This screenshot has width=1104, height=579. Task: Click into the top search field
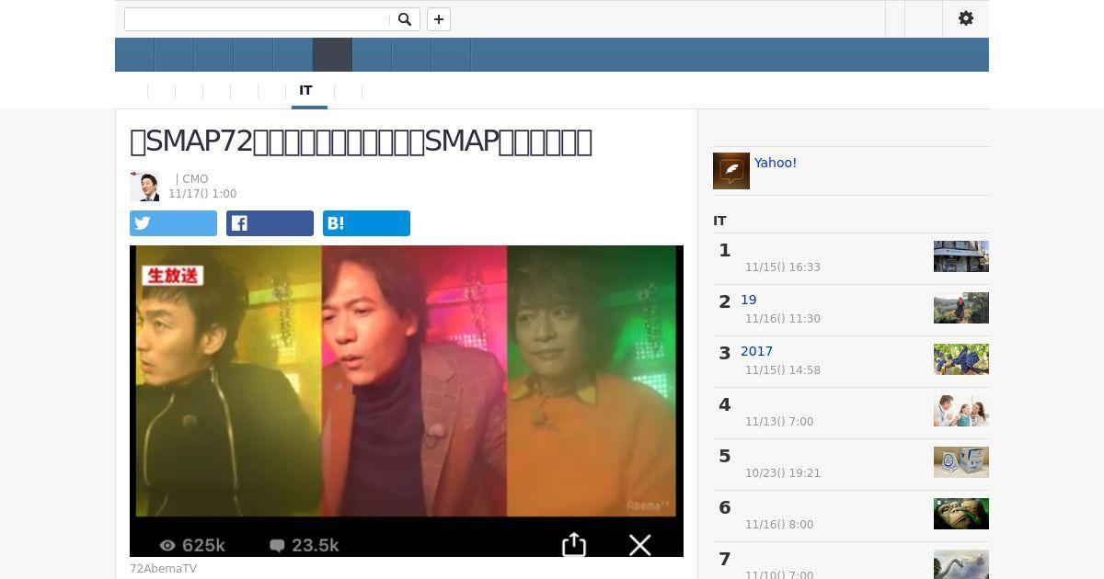click(x=257, y=19)
